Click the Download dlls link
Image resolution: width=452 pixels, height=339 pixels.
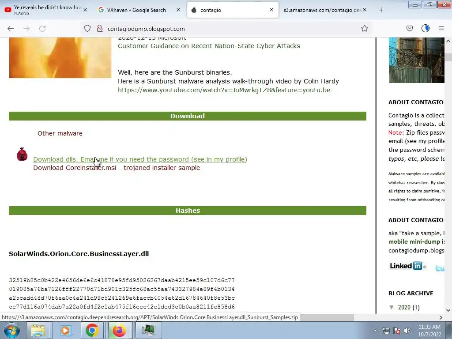click(140, 159)
